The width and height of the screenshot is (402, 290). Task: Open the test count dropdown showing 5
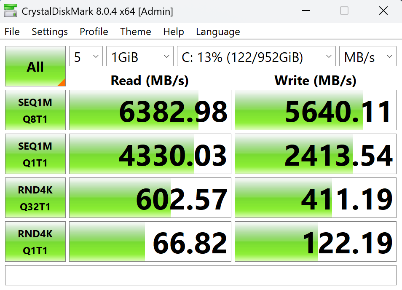point(86,56)
